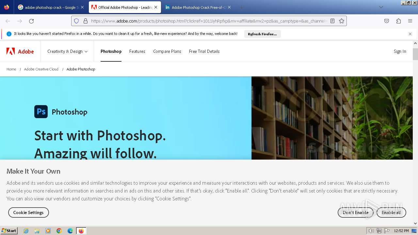Viewport: 418px width, 235px height.
Task: Click the site security padlock icon
Action: 86,21
